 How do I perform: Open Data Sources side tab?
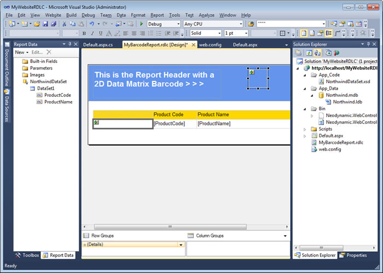coord(7,105)
